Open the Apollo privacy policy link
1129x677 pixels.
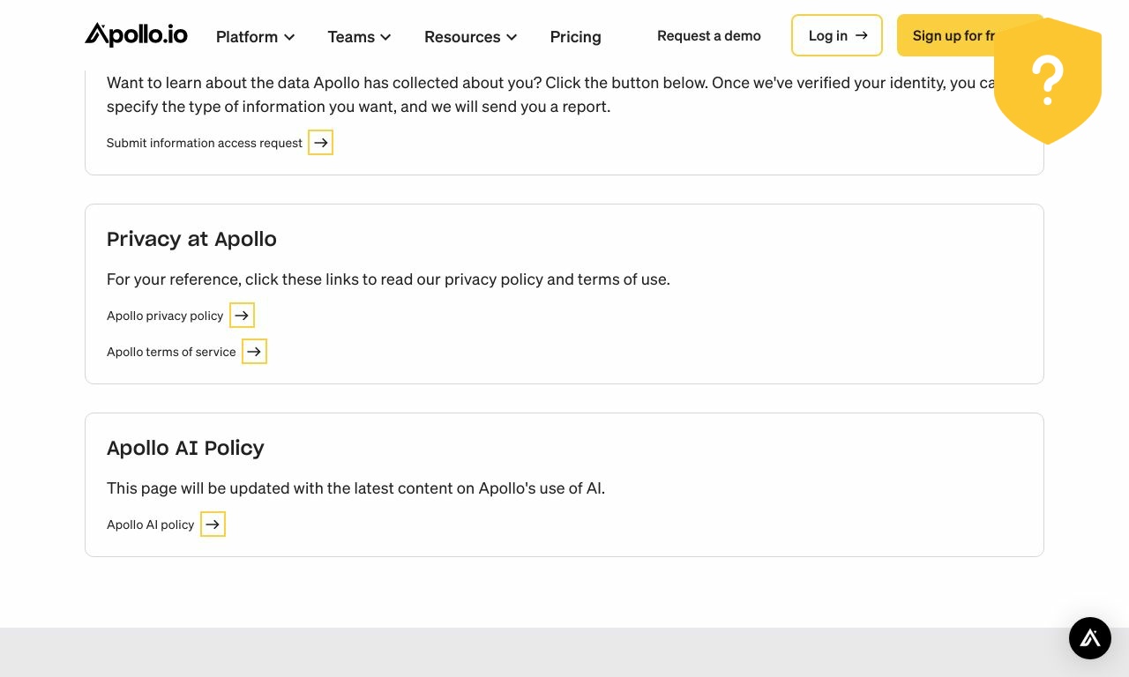pyautogui.click(x=165, y=316)
